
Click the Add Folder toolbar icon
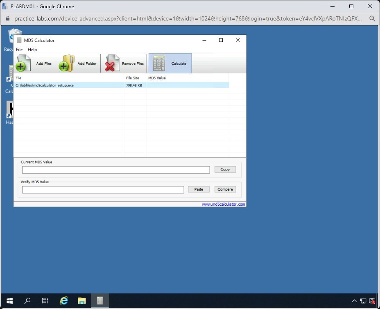pyautogui.click(x=66, y=64)
